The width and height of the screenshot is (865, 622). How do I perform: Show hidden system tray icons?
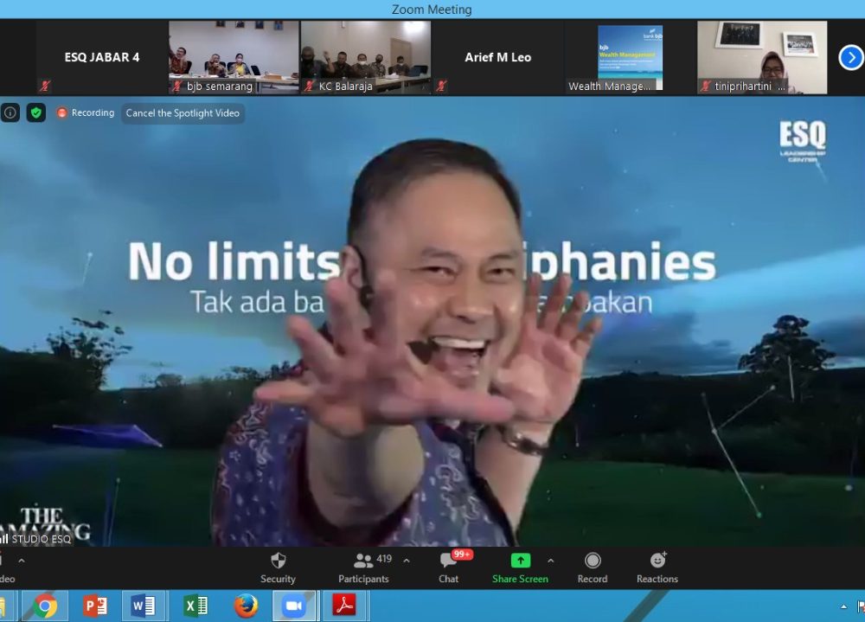[x=843, y=606]
